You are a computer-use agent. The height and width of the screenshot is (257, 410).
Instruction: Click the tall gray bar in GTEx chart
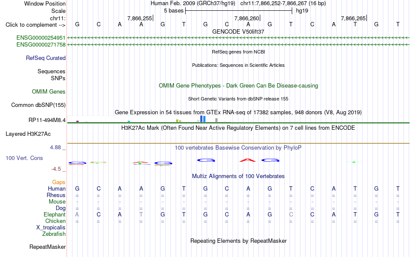tap(217, 120)
